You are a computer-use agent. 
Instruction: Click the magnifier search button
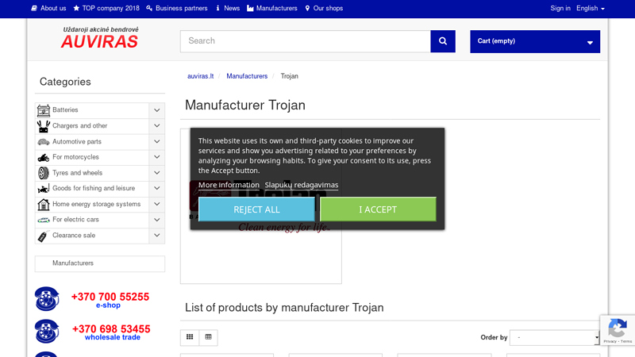(x=443, y=41)
